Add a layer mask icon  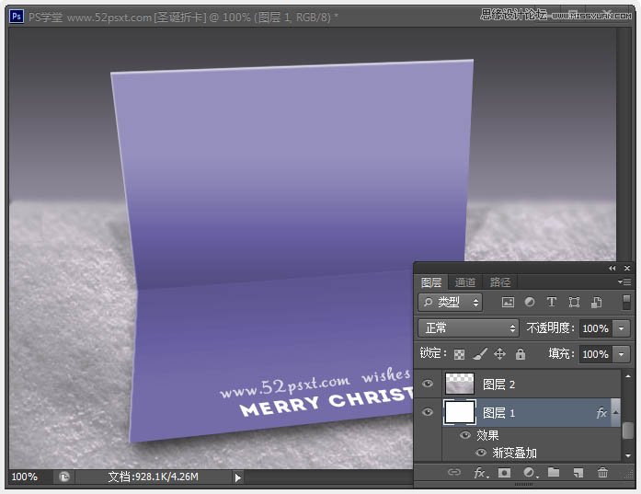(x=504, y=473)
